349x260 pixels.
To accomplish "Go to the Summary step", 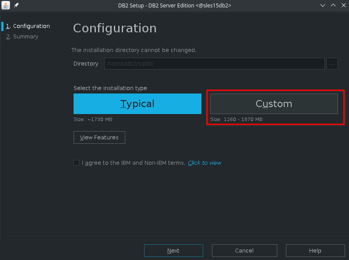I will click(22, 37).
